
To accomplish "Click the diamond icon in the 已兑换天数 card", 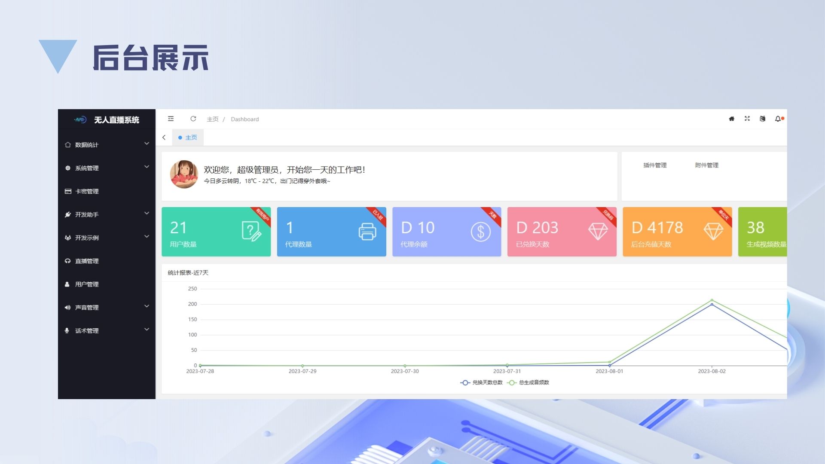I will coord(598,232).
